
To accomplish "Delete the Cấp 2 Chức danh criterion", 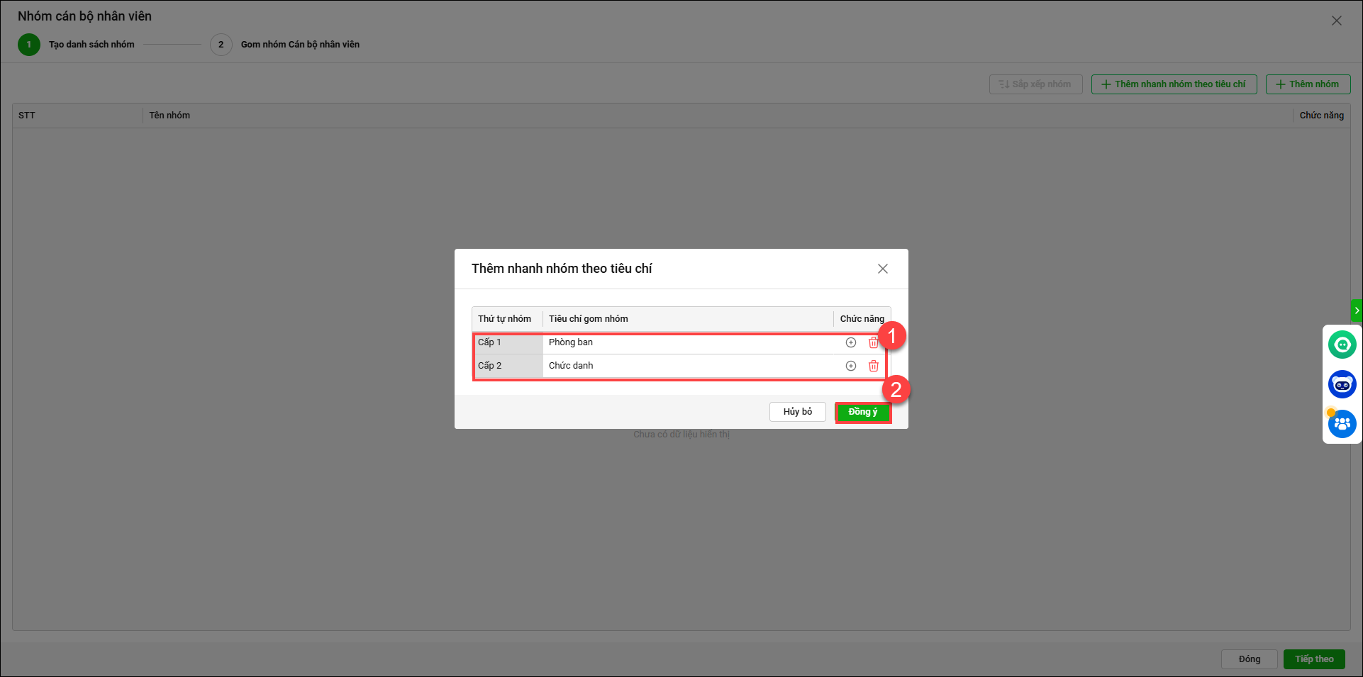I will 873,366.
